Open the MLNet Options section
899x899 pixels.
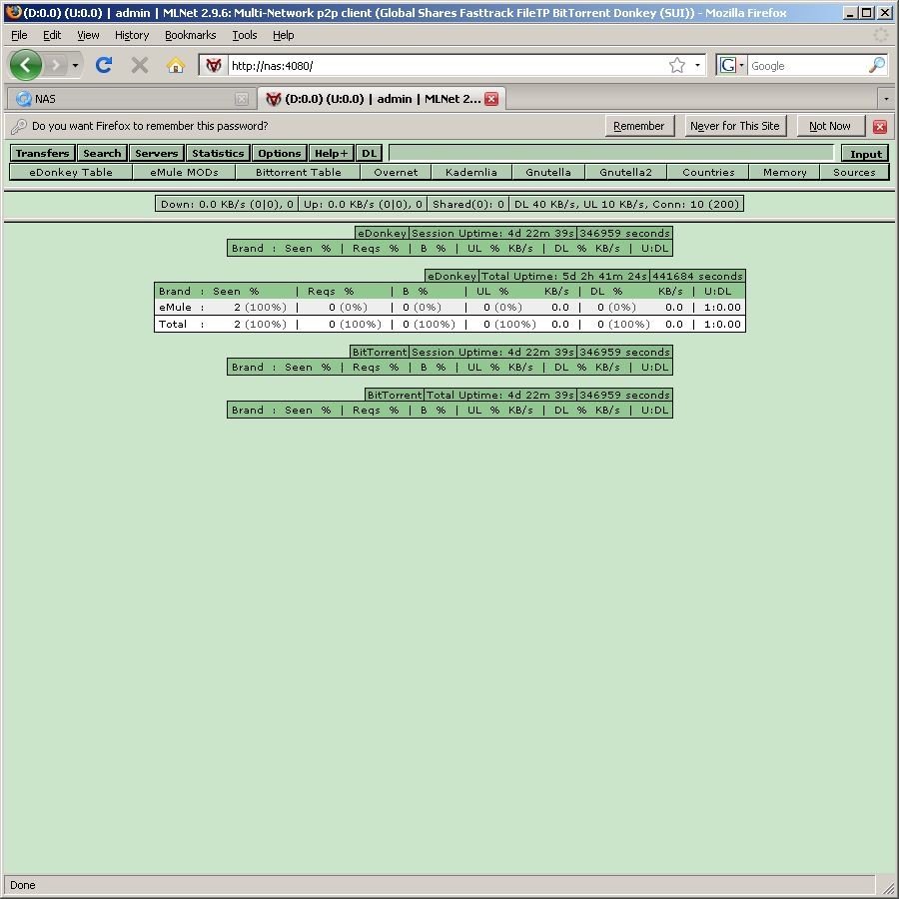coord(280,153)
